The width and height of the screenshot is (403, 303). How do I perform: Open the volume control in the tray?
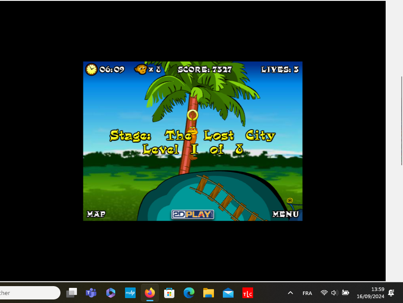point(334,293)
